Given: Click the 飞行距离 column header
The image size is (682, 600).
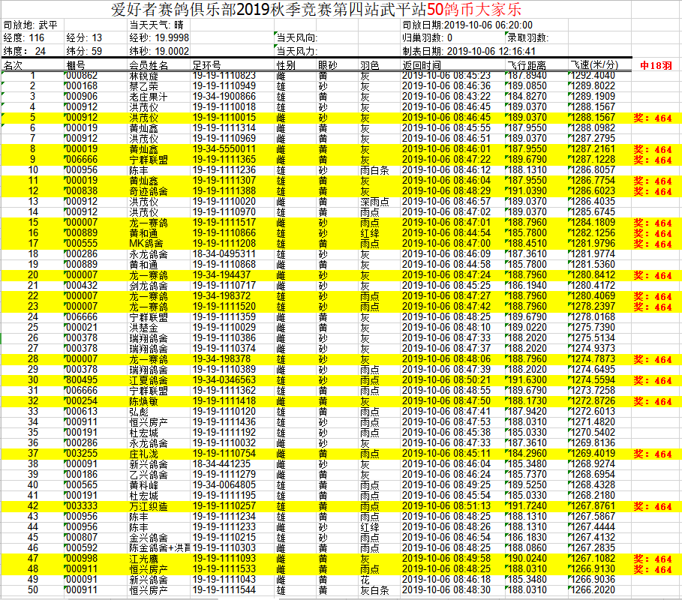Looking at the screenshot, I should pos(526,65).
